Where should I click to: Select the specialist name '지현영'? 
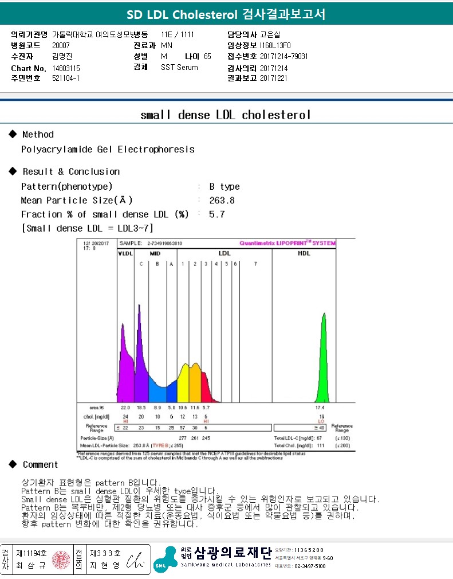(105, 565)
